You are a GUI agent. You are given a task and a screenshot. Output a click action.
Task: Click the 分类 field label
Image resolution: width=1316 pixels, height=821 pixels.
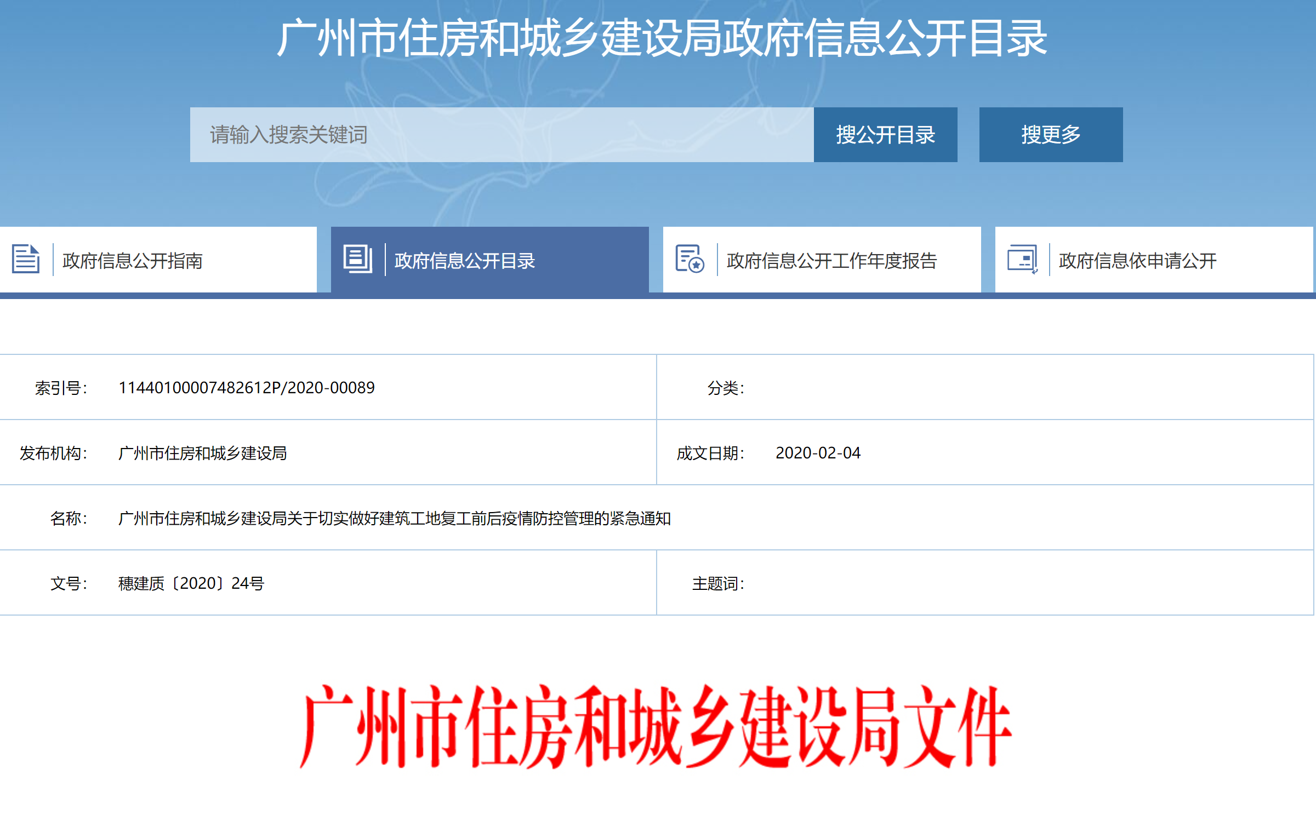(725, 388)
